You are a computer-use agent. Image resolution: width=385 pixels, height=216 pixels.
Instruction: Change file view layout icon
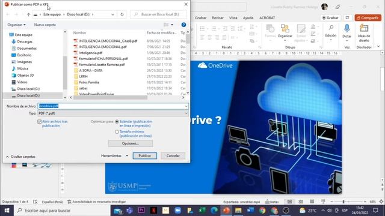point(166,25)
